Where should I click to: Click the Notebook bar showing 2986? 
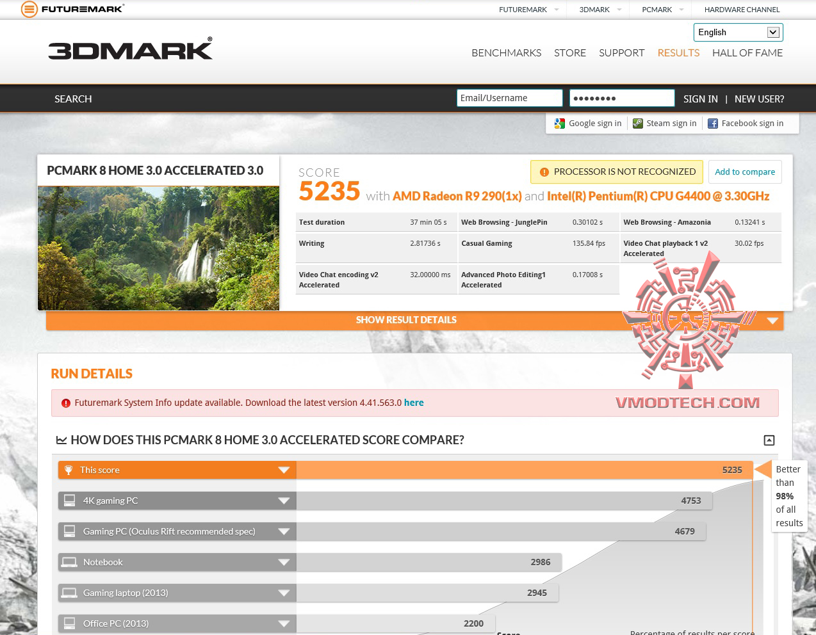(428, 563)
